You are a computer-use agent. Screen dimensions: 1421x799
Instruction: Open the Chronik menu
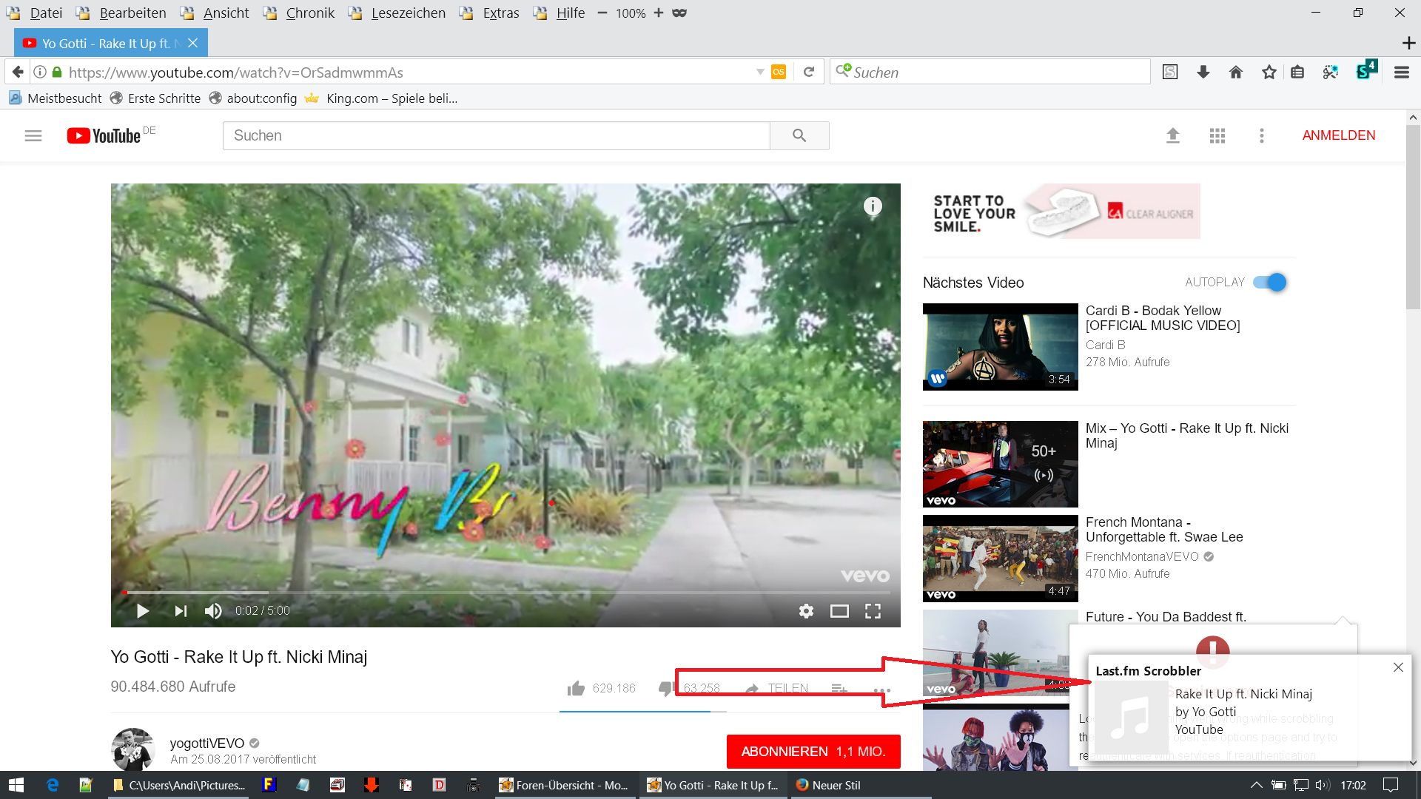(309, 13)
